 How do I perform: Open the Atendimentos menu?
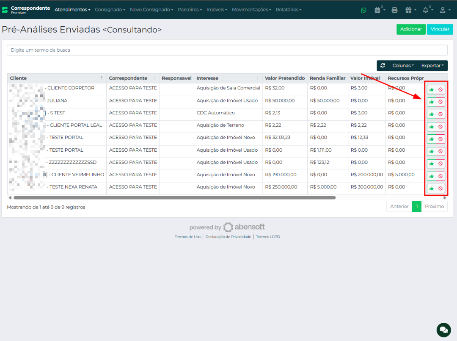[x=72, y=10]
